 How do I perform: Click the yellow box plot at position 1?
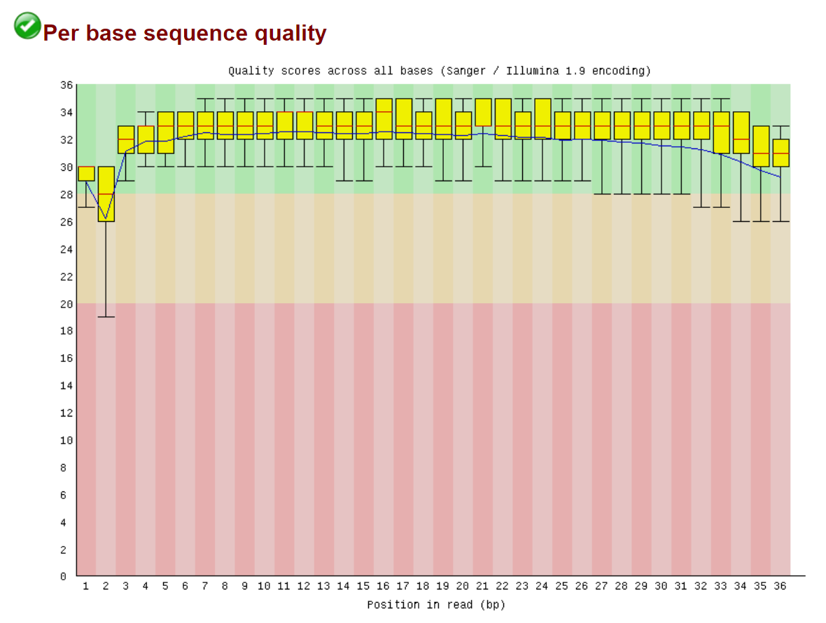(86, 174)
